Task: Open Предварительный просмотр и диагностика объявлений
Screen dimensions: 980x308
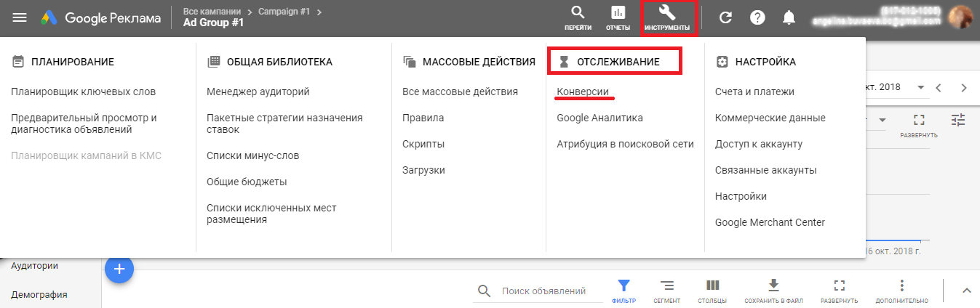Action: point(84,123)
